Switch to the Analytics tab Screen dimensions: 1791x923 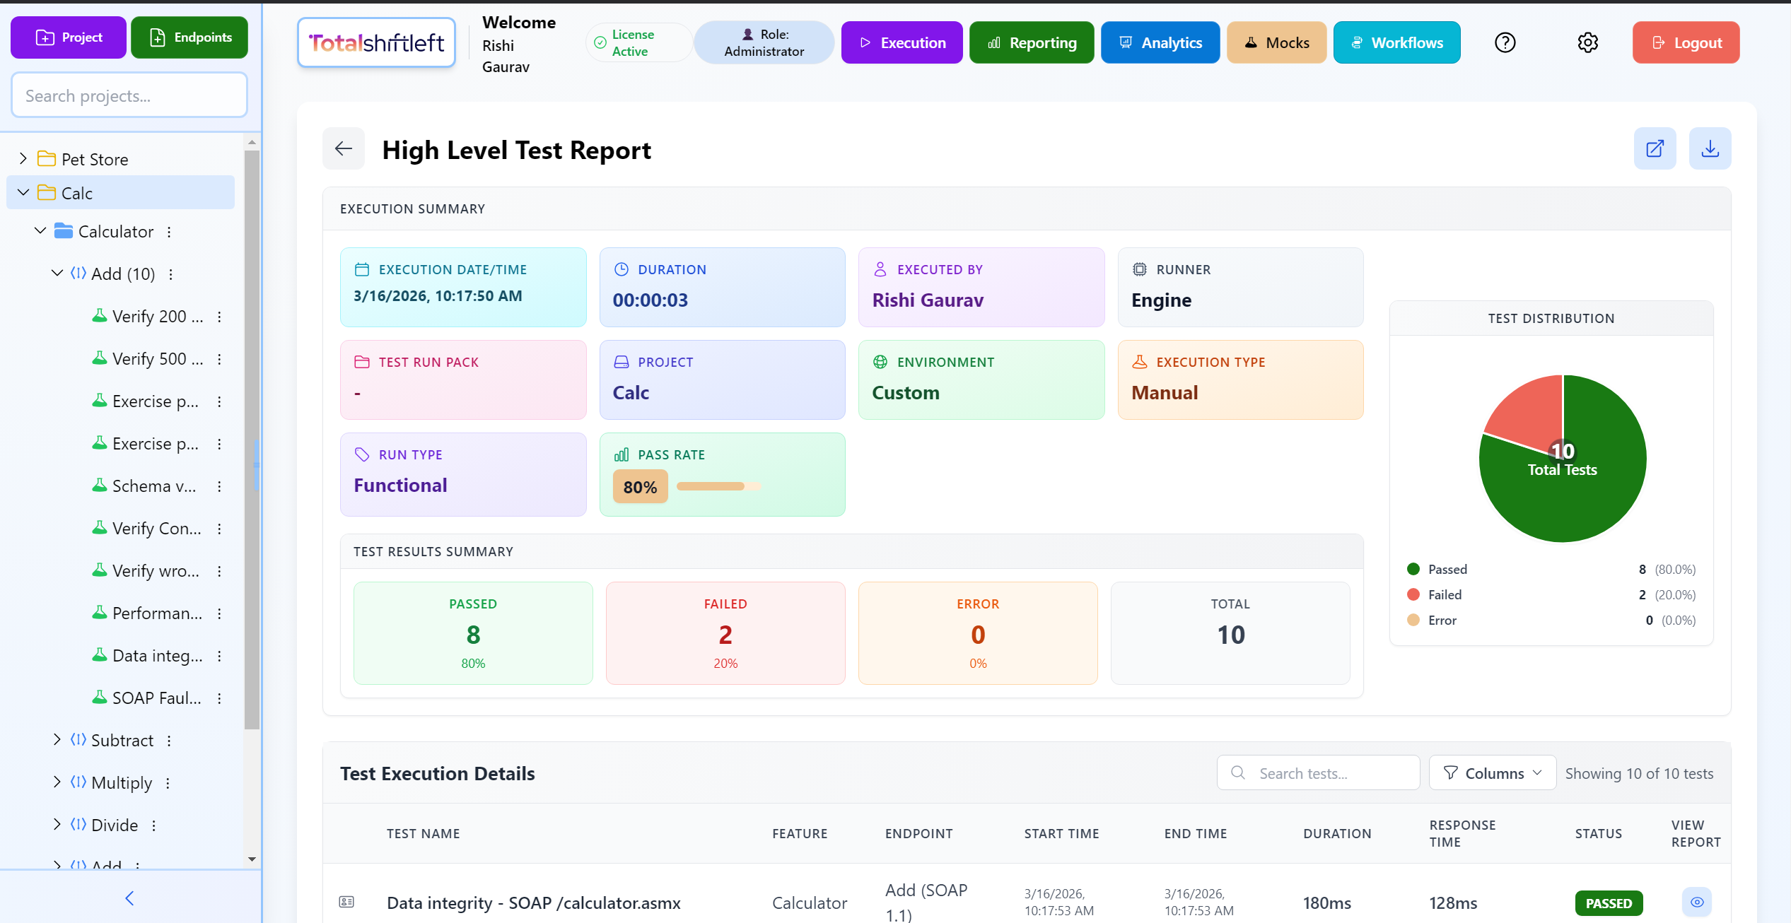1160,42
